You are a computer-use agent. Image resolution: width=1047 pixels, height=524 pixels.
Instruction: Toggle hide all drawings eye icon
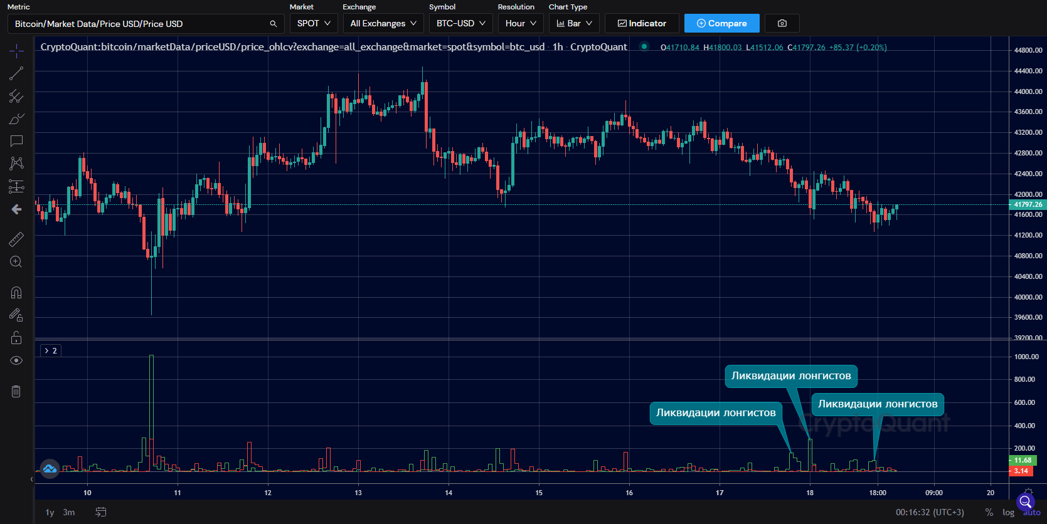16,360
